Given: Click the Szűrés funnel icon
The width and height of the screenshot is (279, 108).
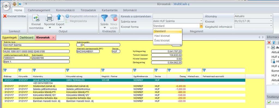Looking at the screenshot, I should click(104, 18).
